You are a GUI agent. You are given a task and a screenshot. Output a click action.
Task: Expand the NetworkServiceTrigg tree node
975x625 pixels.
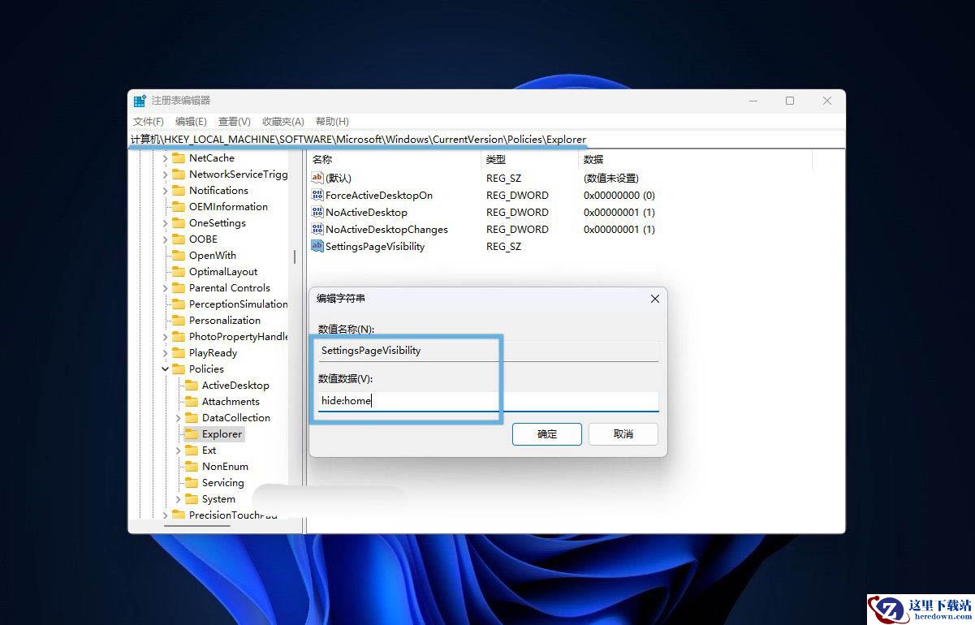(x=166, y=175)
